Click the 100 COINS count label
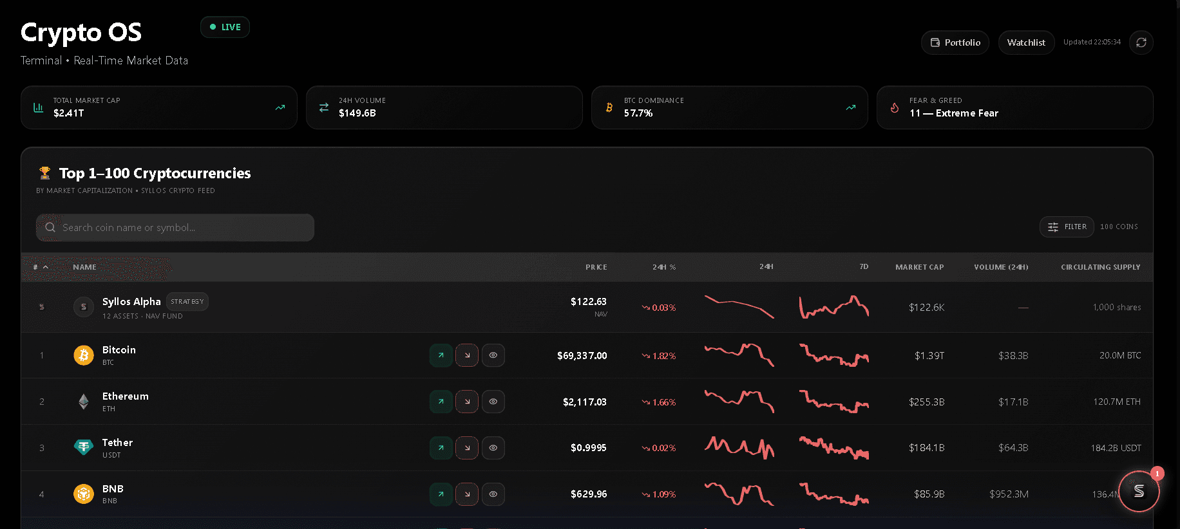This screenshot has width=1180, height=529. pos(1119,227)
